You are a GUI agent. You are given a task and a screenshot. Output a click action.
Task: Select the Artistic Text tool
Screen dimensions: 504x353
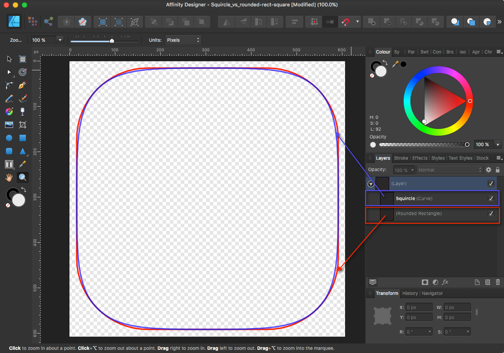8,164
